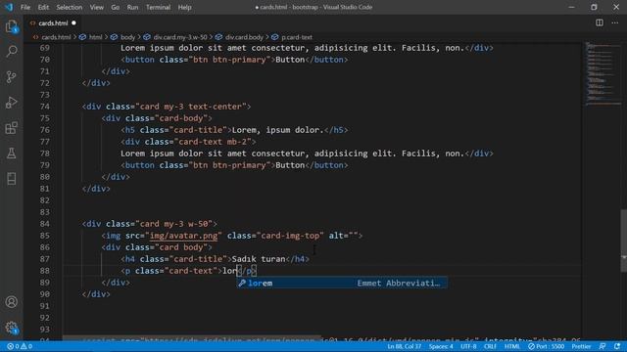Open the bookmark-style panel icon below the Testing flask
Screen dimensions: 627x352
tap(12, 178)
